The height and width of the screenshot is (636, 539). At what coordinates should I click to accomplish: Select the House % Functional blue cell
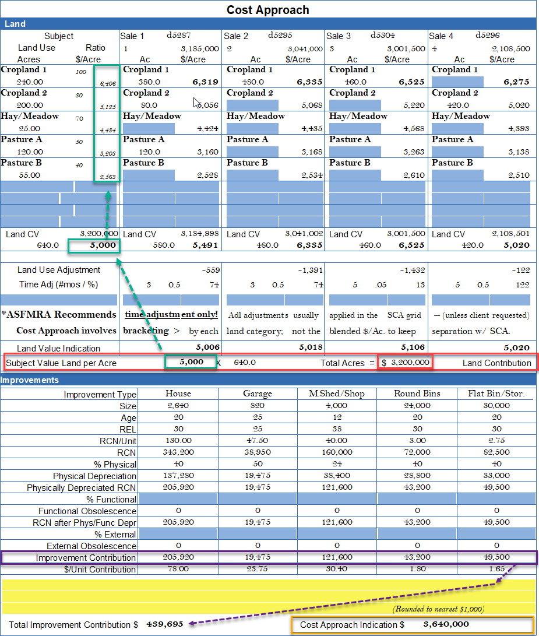(178, 500)
